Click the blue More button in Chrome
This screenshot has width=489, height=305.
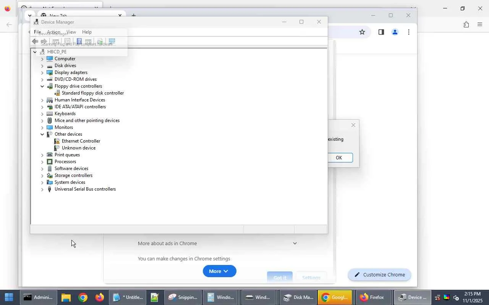pos(219,271)
